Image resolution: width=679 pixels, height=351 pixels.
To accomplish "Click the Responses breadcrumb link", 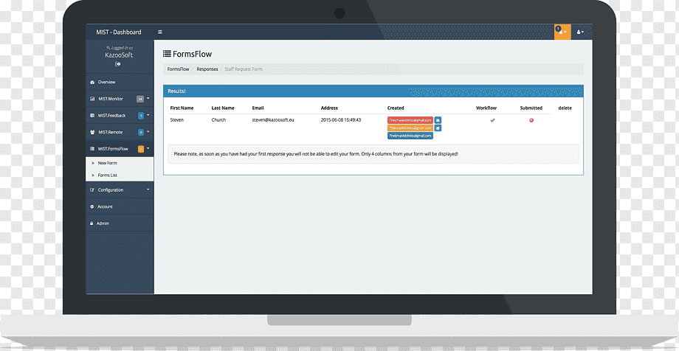I will [207, 69].
